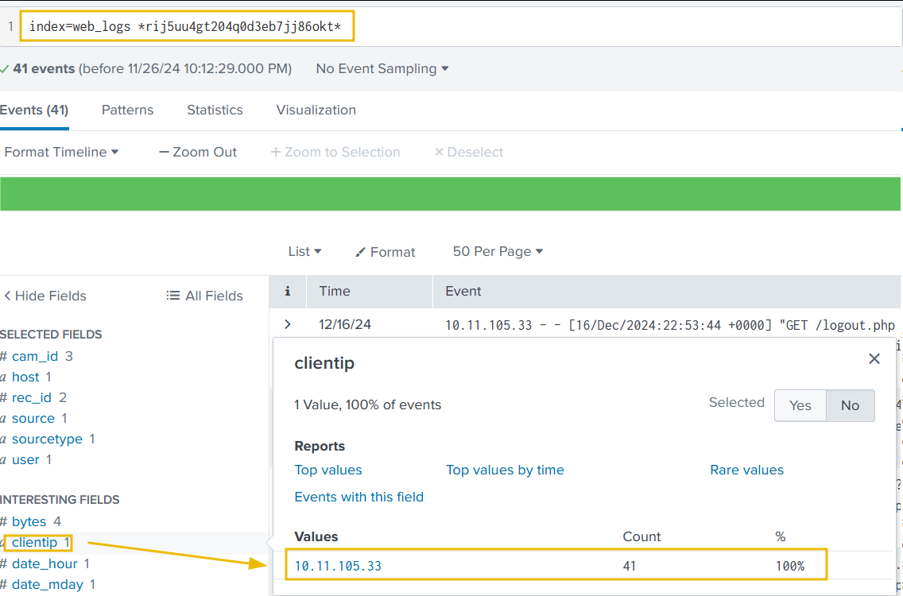Open All Fields list
903x596 pixels.
click(x=205, y=296)
